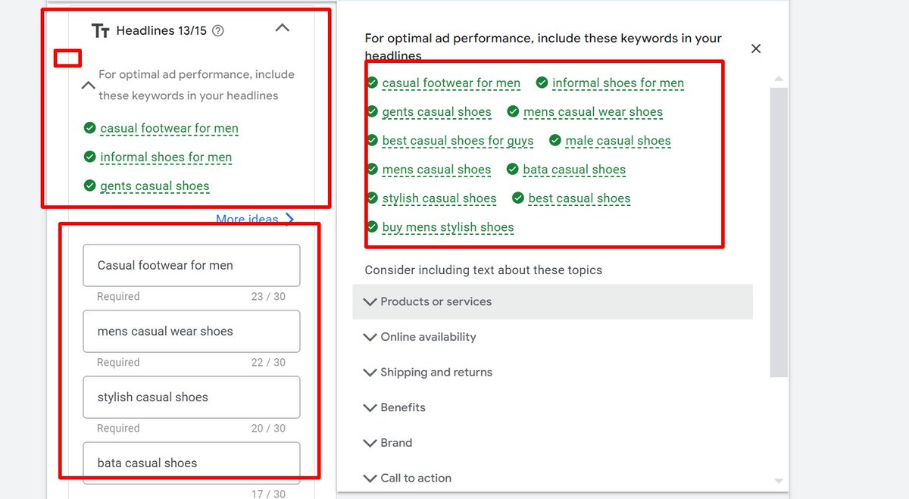Expand the Online availability topic

(x=552, y=337)
